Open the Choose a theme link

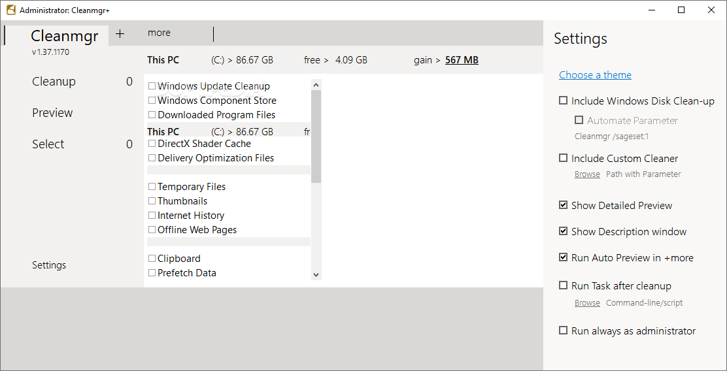coord(595,75)
